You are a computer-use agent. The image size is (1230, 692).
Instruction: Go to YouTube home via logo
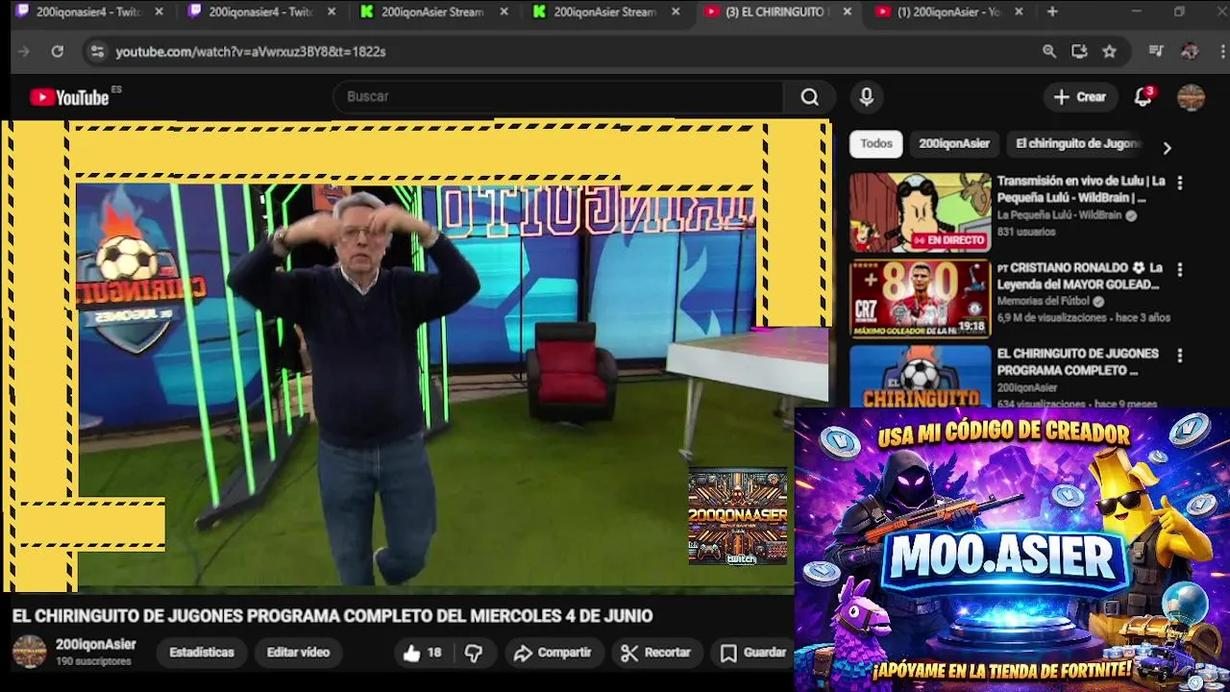[69, 97]
